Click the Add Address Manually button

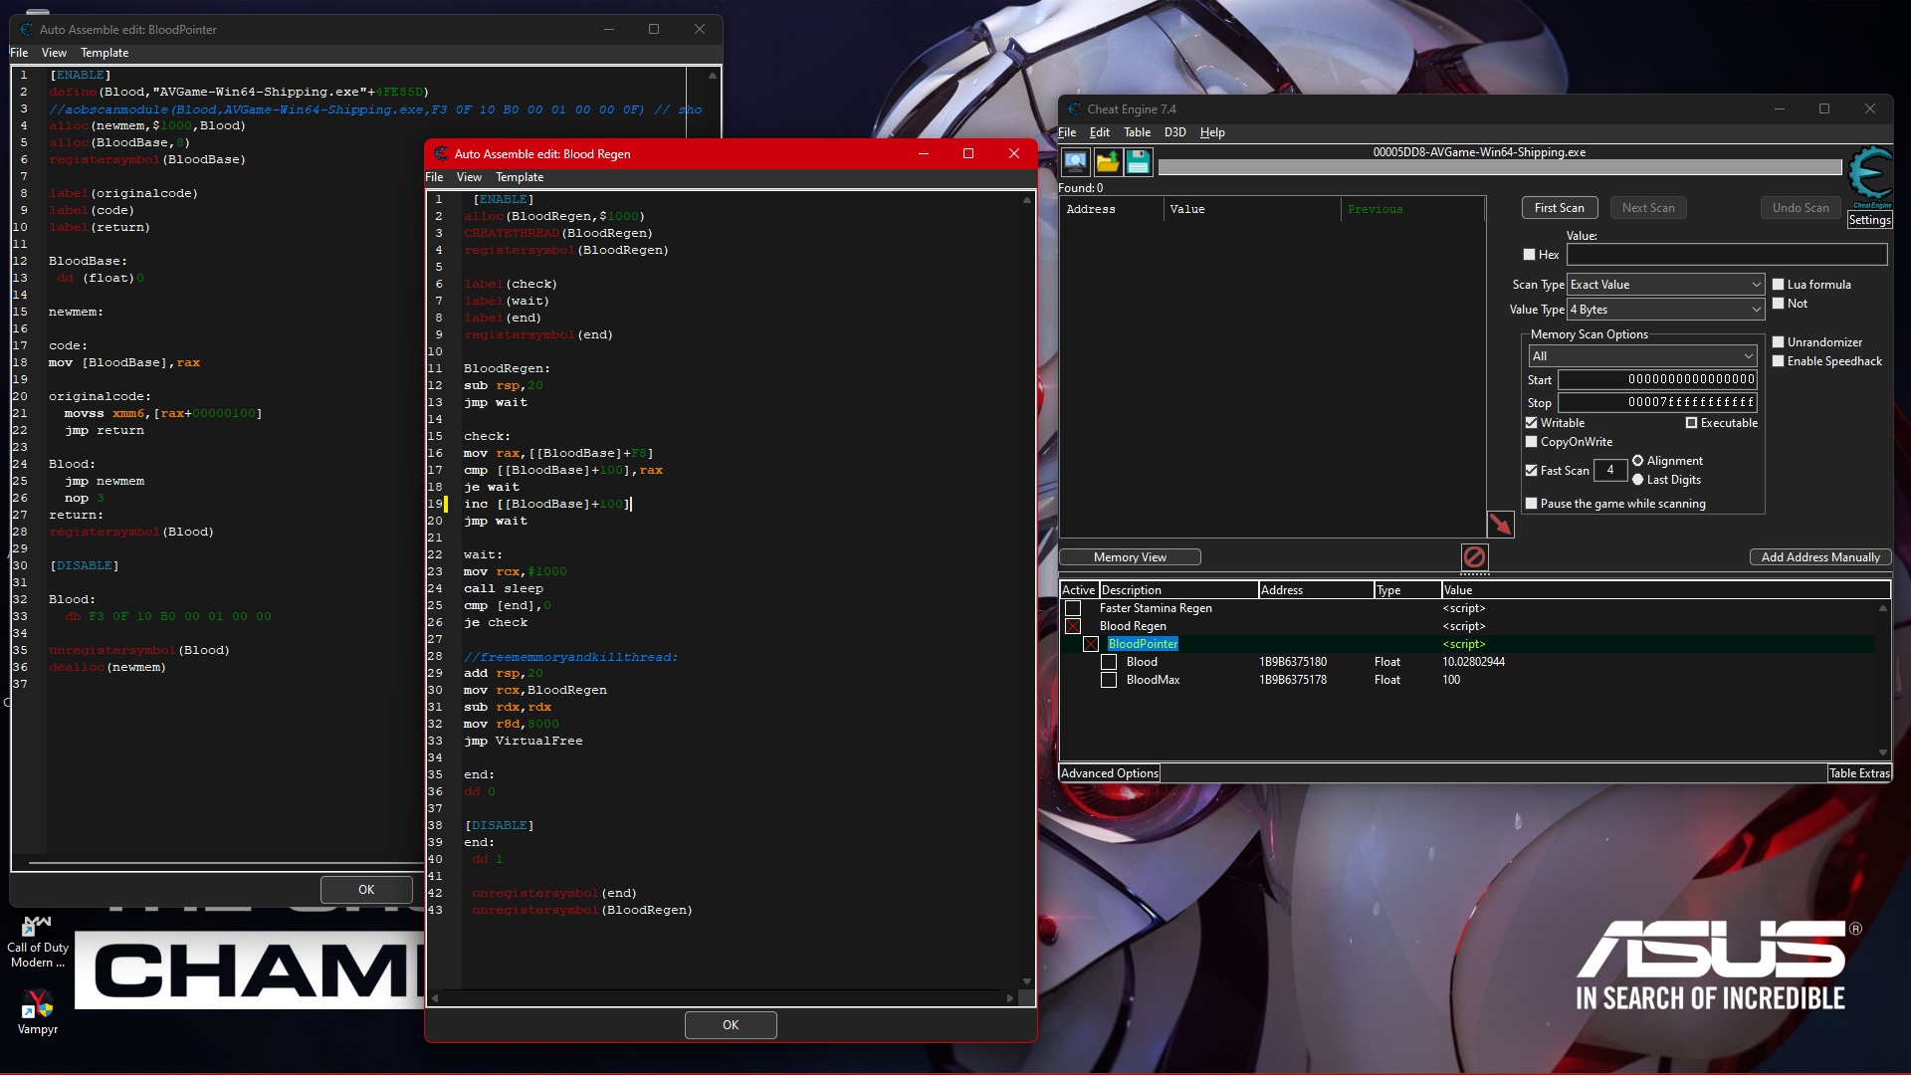click(1817, 556)
